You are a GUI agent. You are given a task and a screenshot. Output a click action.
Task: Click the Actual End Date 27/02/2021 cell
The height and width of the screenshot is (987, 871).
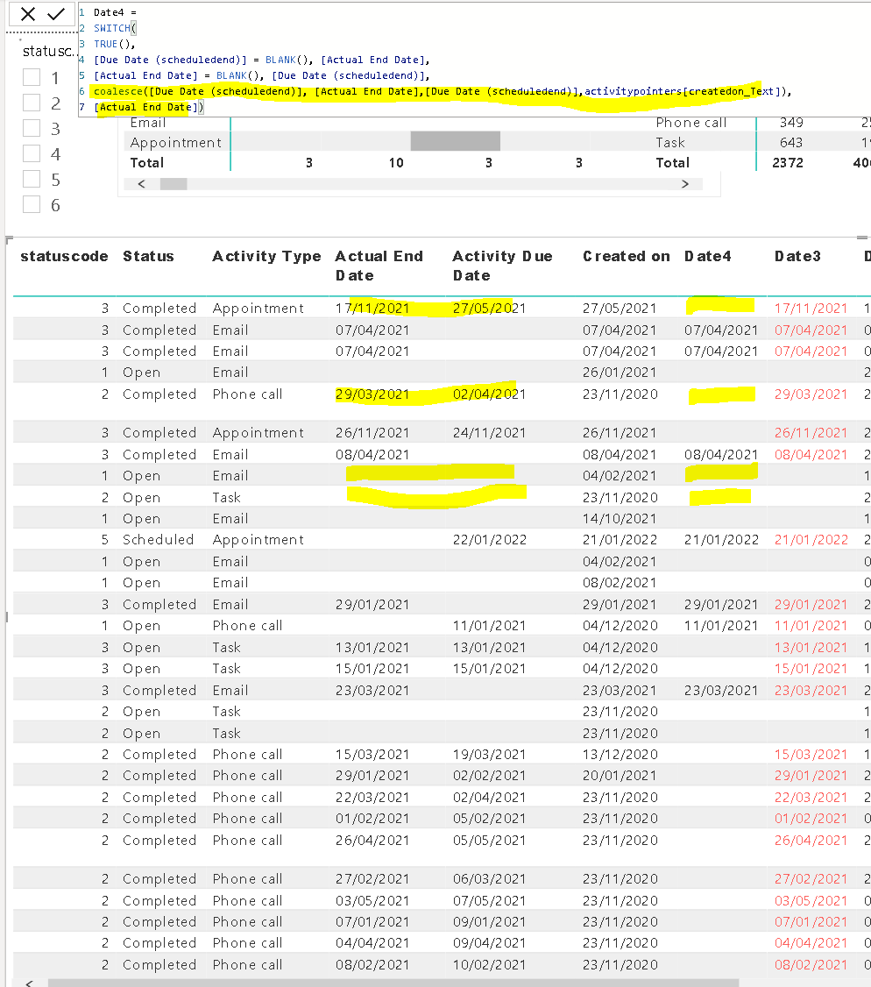(x=372, y=878)
